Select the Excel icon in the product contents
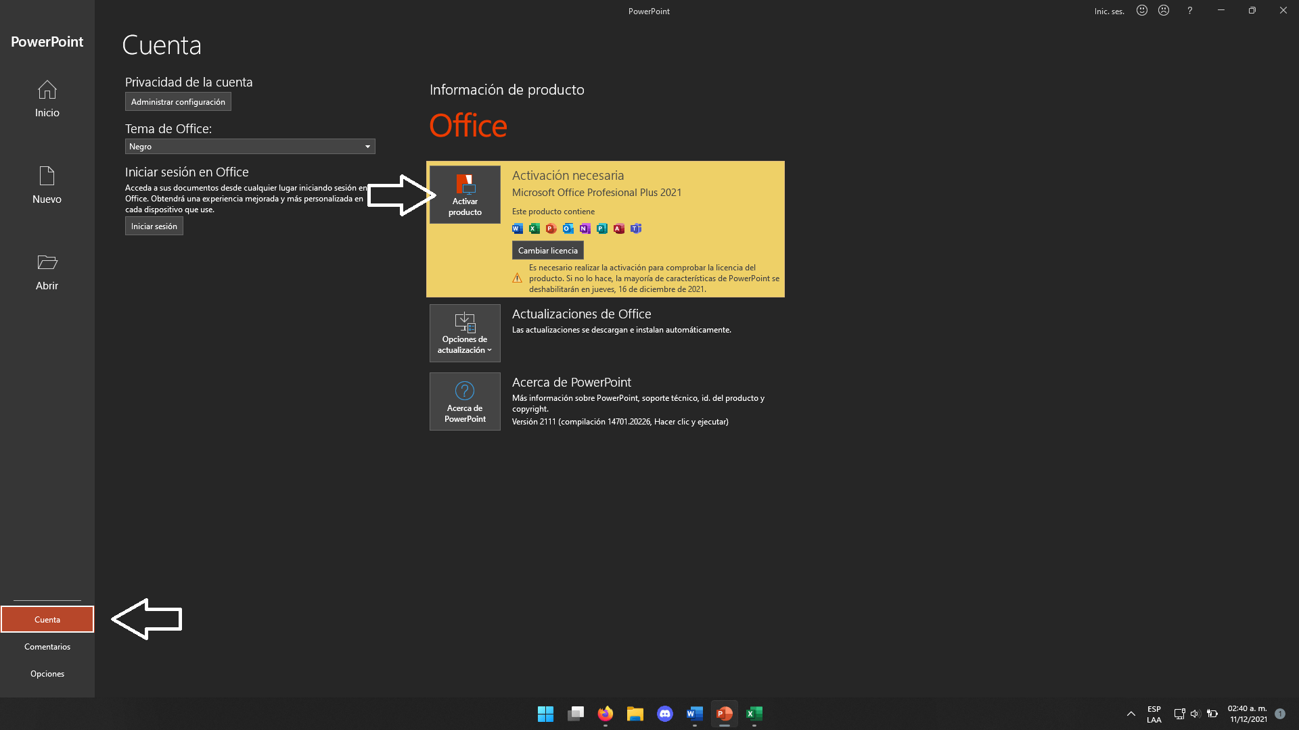Image resolution: width=1299 pixels, height=730 pixels. (534, 228)
